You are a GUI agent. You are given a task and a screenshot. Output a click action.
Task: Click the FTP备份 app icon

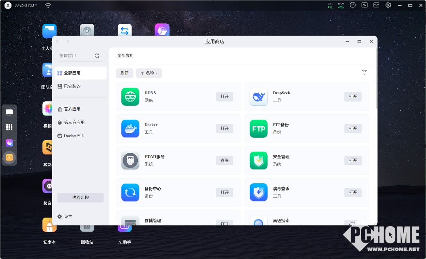click(x=258, y=129)
